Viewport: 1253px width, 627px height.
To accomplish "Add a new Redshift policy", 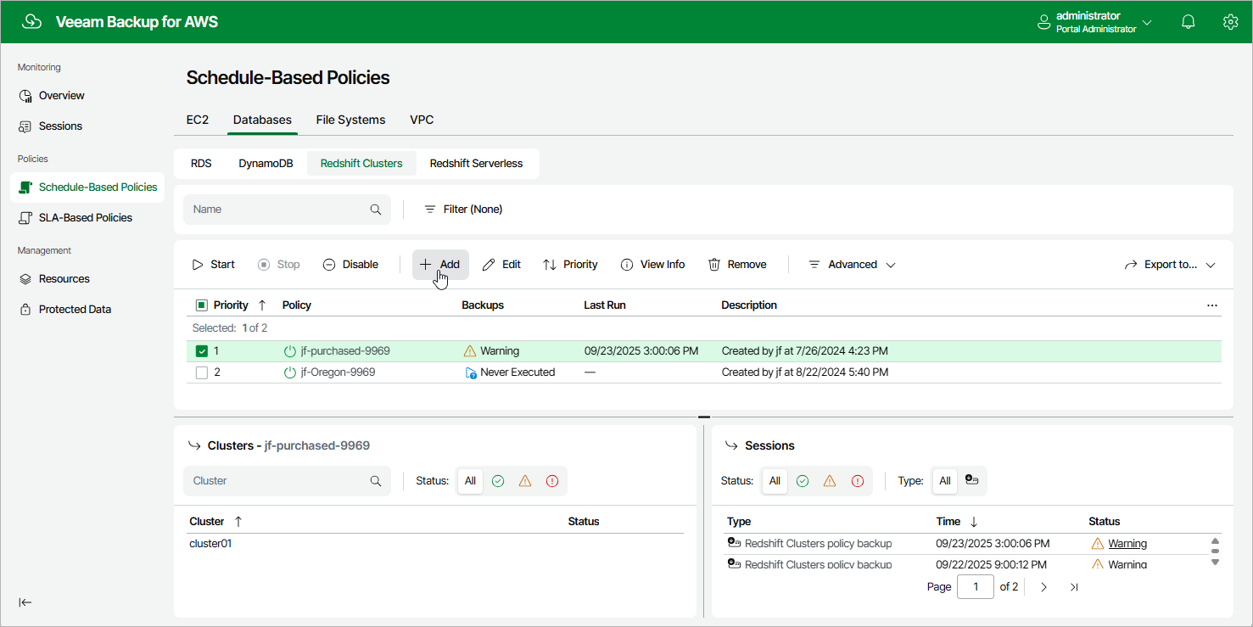I will pos(440,265).
